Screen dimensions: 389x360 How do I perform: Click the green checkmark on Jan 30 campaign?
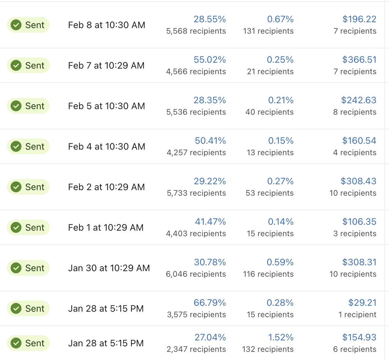pos(16,268)
